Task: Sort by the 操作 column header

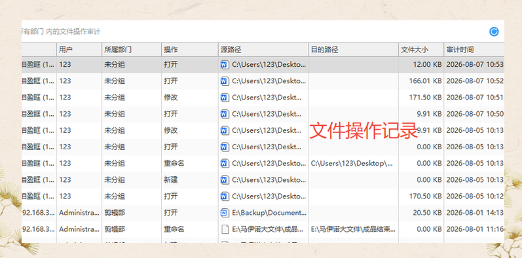Action: pos(190,50)
